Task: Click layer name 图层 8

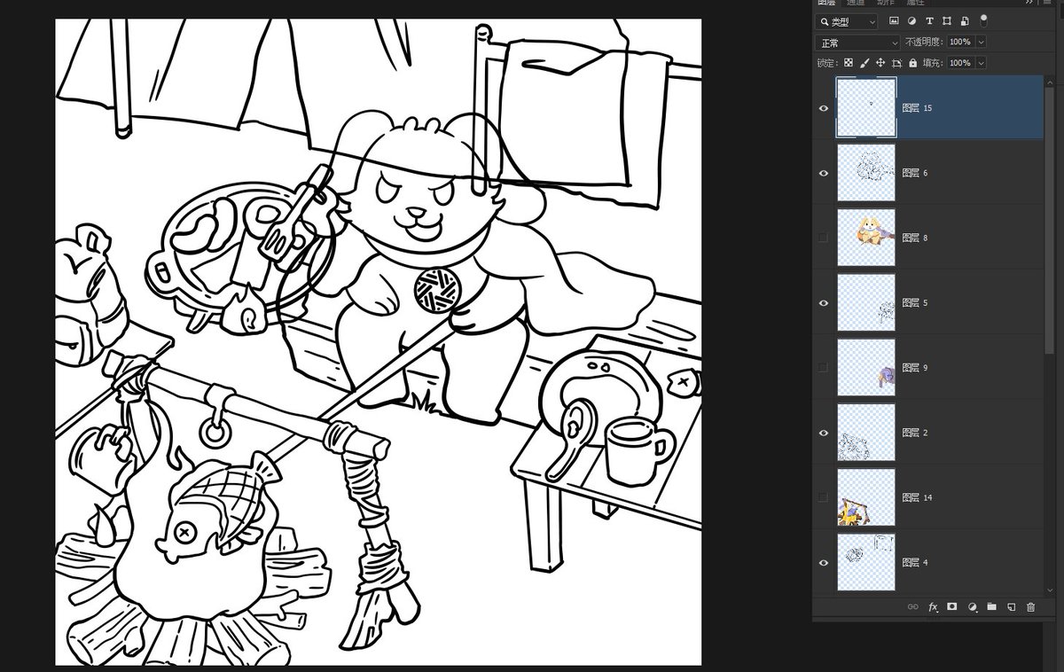Action: coord(914,238)
